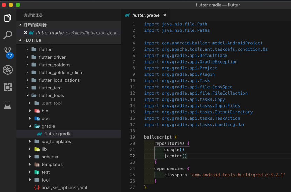Viewport: 291px width, 192px height.
Task: Collapse the gradle folder
Action: coord(48,126)
